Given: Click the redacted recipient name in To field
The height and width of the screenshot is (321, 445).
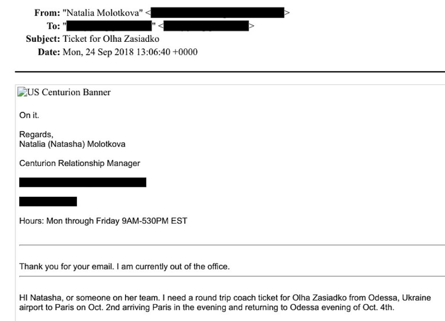Looking at the screenshot, I should click(x=110, y=26).
